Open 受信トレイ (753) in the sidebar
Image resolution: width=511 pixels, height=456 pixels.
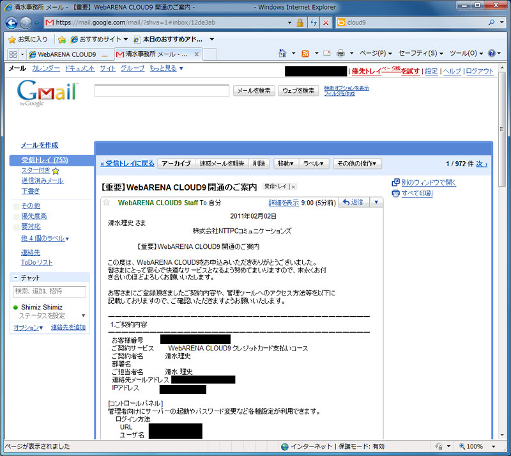[x=45, y=160]
